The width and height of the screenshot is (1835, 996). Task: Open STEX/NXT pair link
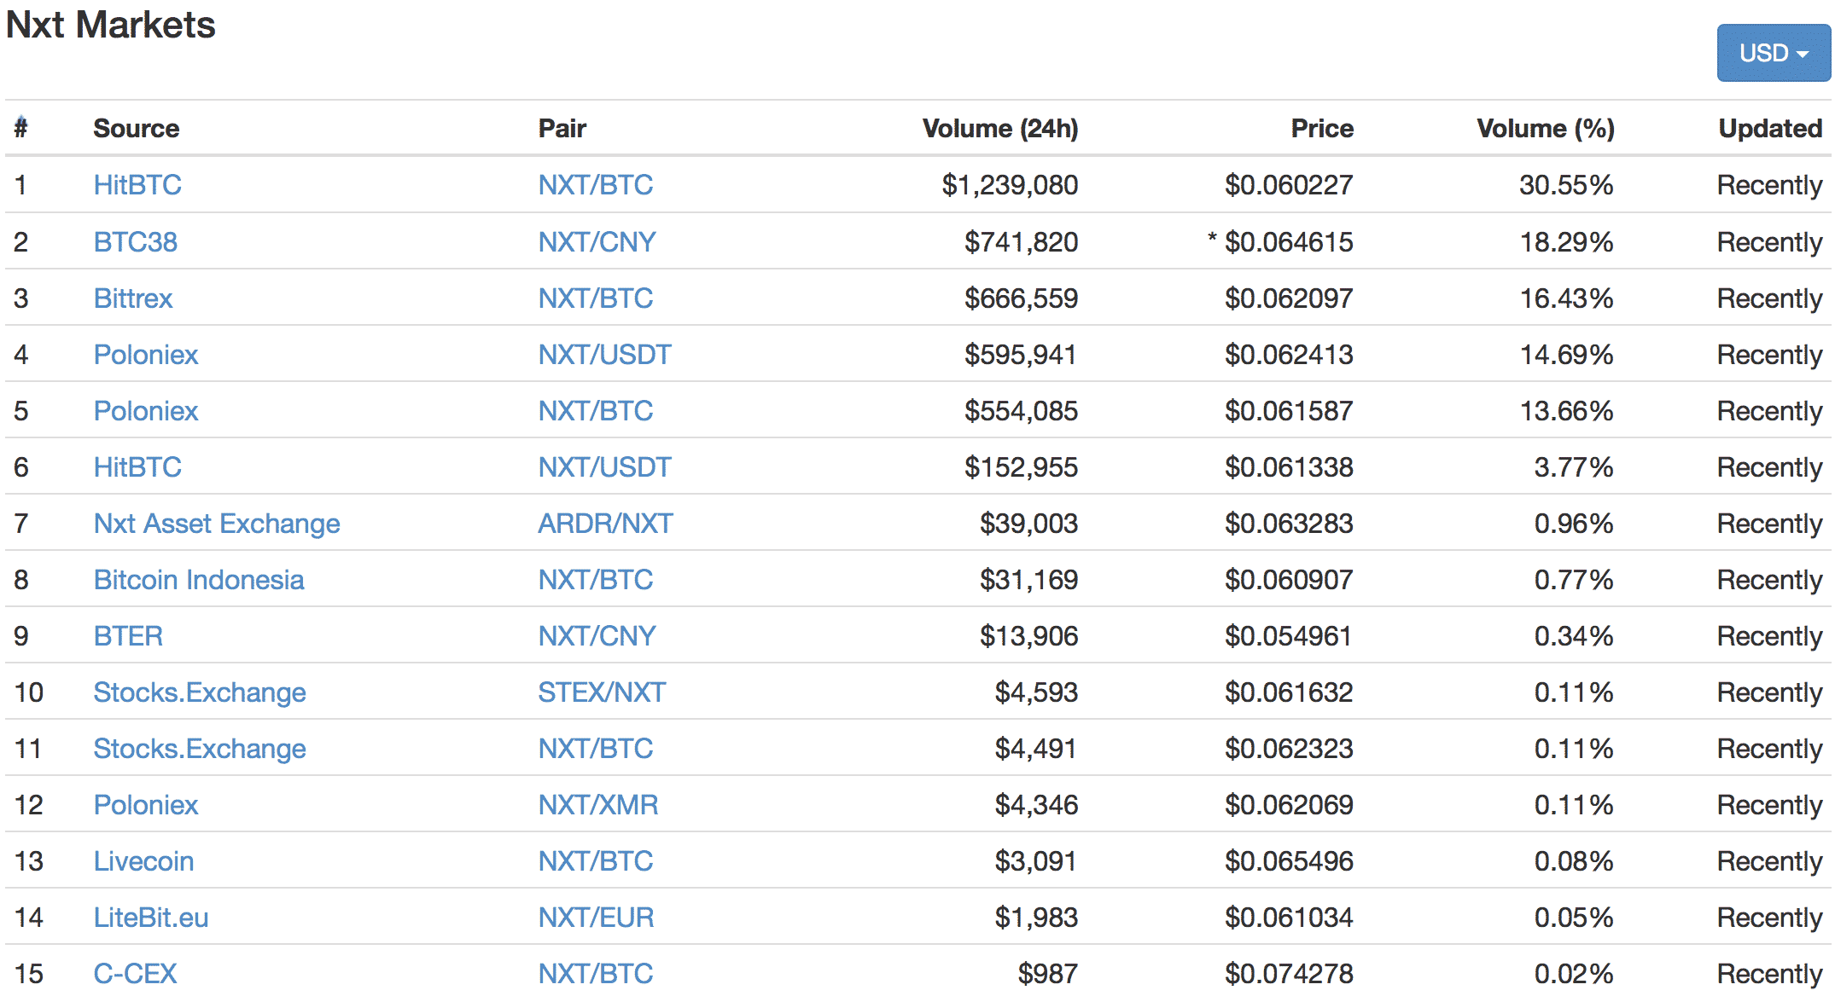(x=603, y=692)
